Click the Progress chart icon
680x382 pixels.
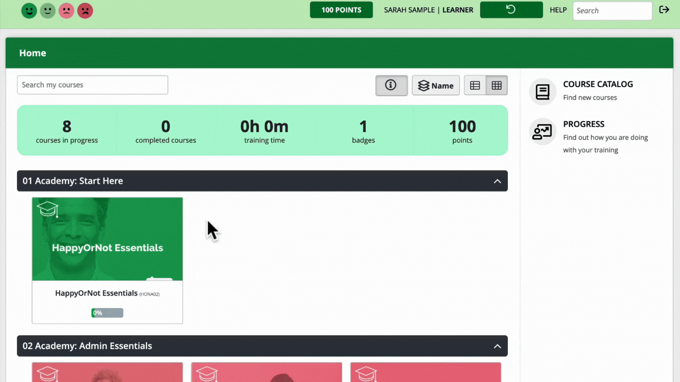coord(543,132)
